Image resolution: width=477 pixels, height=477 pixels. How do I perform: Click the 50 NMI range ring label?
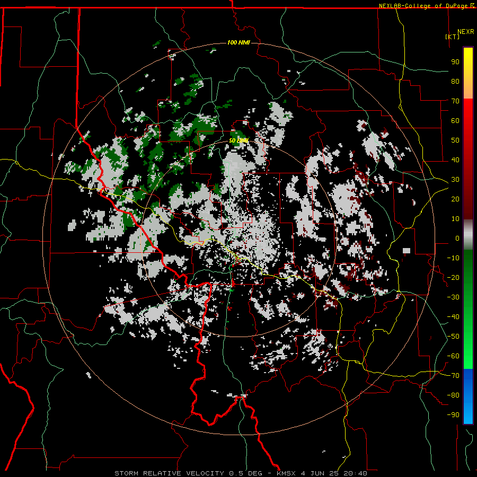(238, 140)
